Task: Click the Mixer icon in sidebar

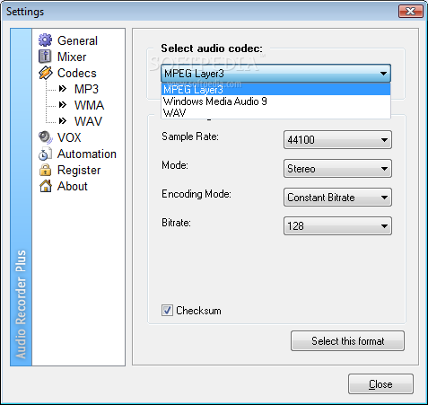Action: [45, 57]
